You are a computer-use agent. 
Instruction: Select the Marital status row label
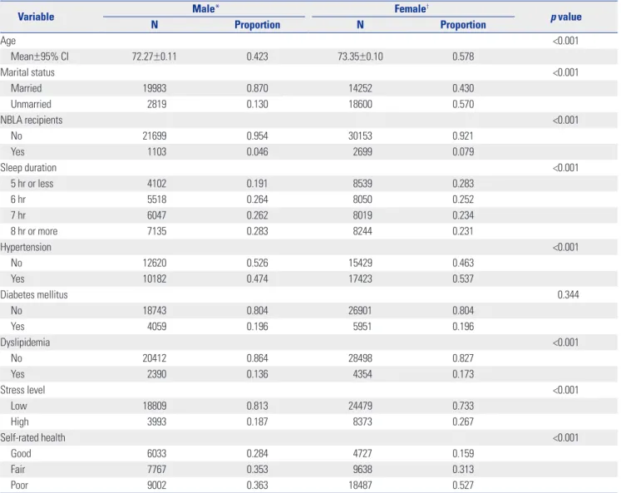point(27,72)
